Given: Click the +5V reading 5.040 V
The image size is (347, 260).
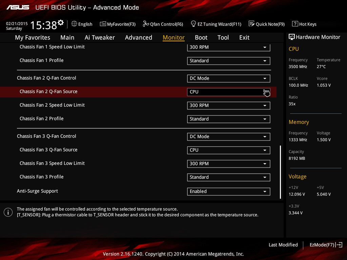Looking at the screenshot, I should [x=324, y=194].
